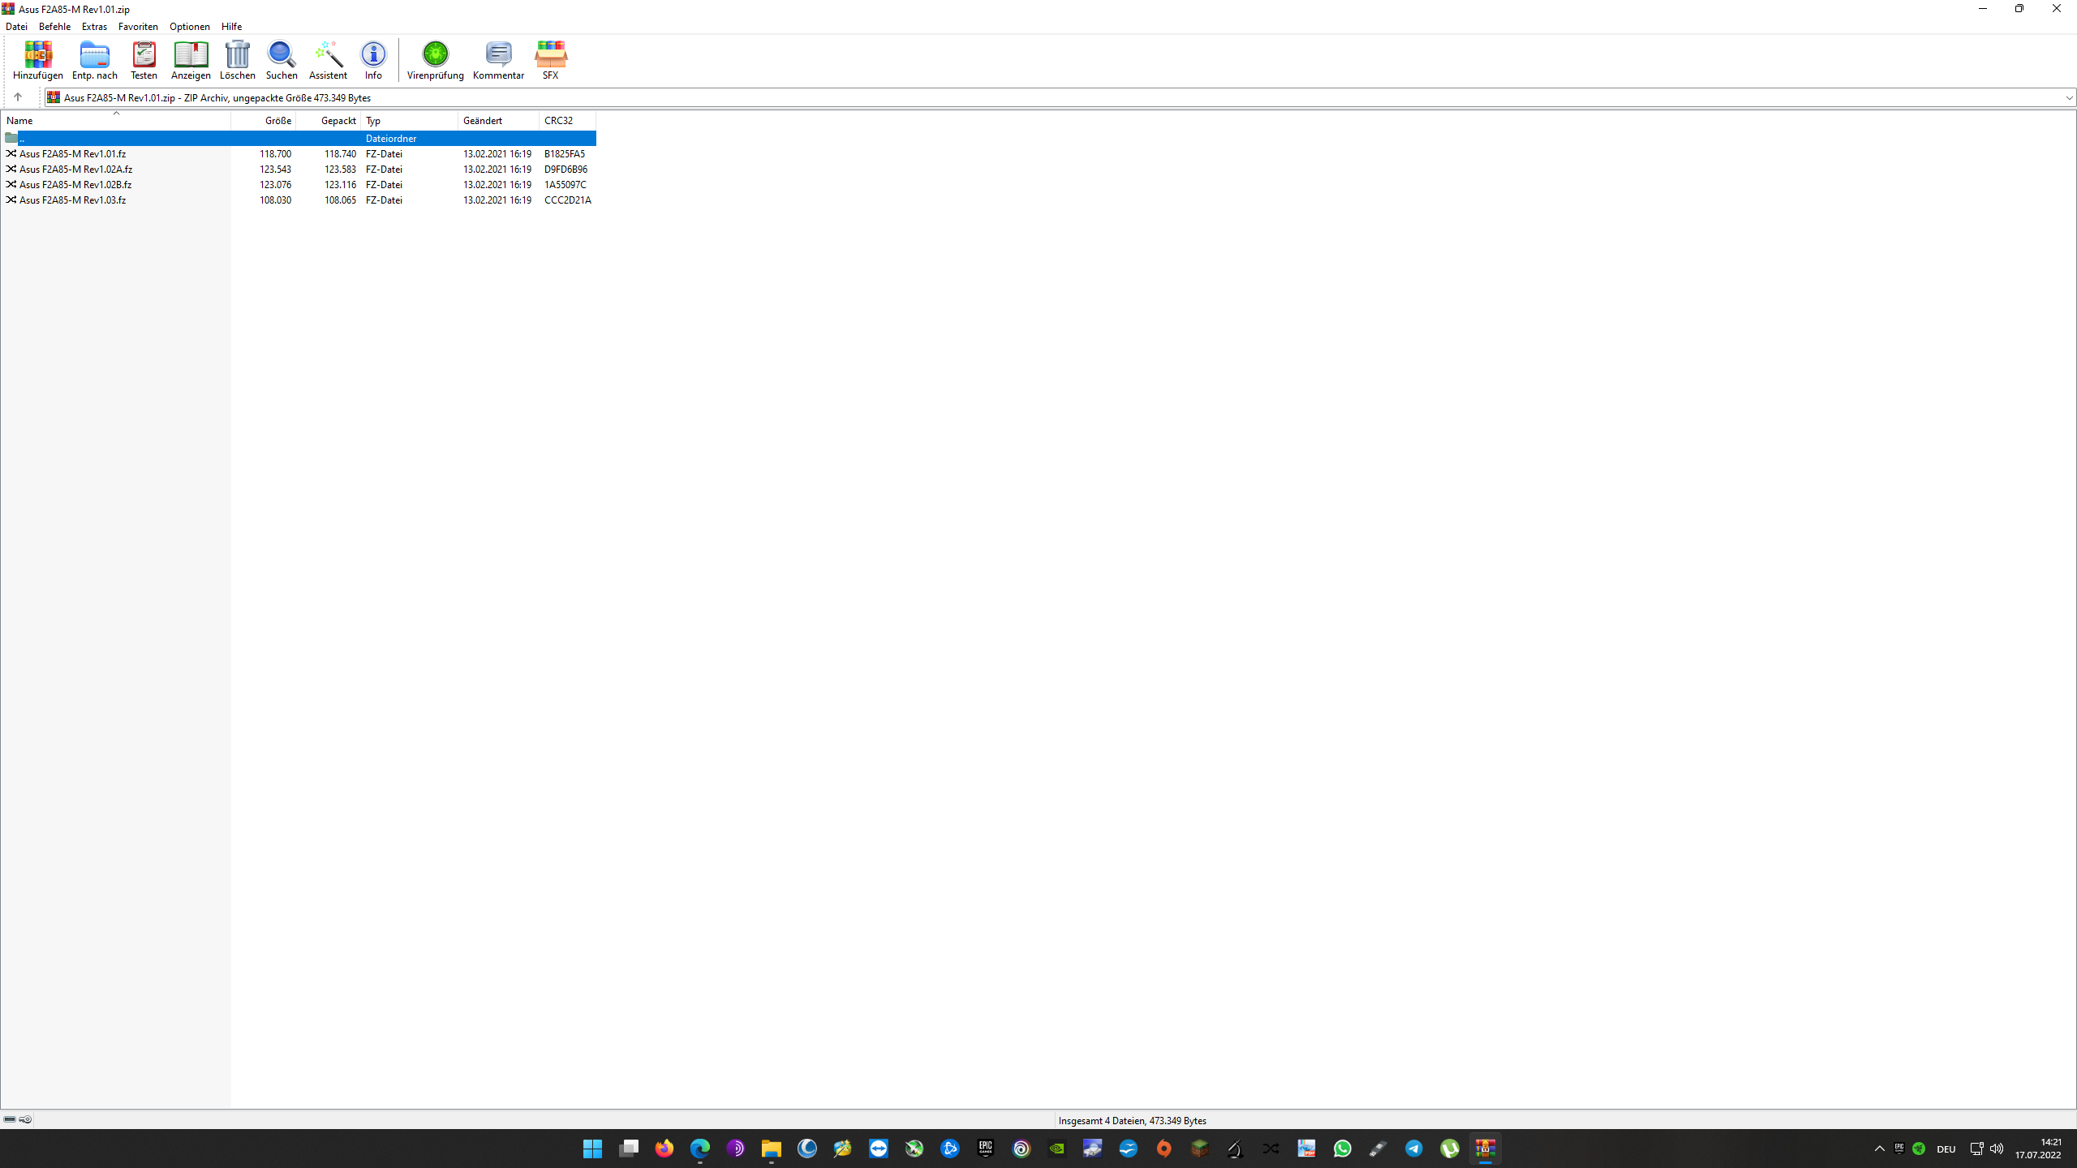The width and height of the screenshot is (2077, 1168).
Task: Extract archive using Entp. nach
Action: 94,60
